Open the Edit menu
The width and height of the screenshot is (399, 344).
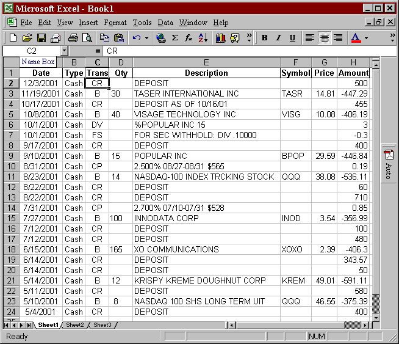tap(45, 23)
